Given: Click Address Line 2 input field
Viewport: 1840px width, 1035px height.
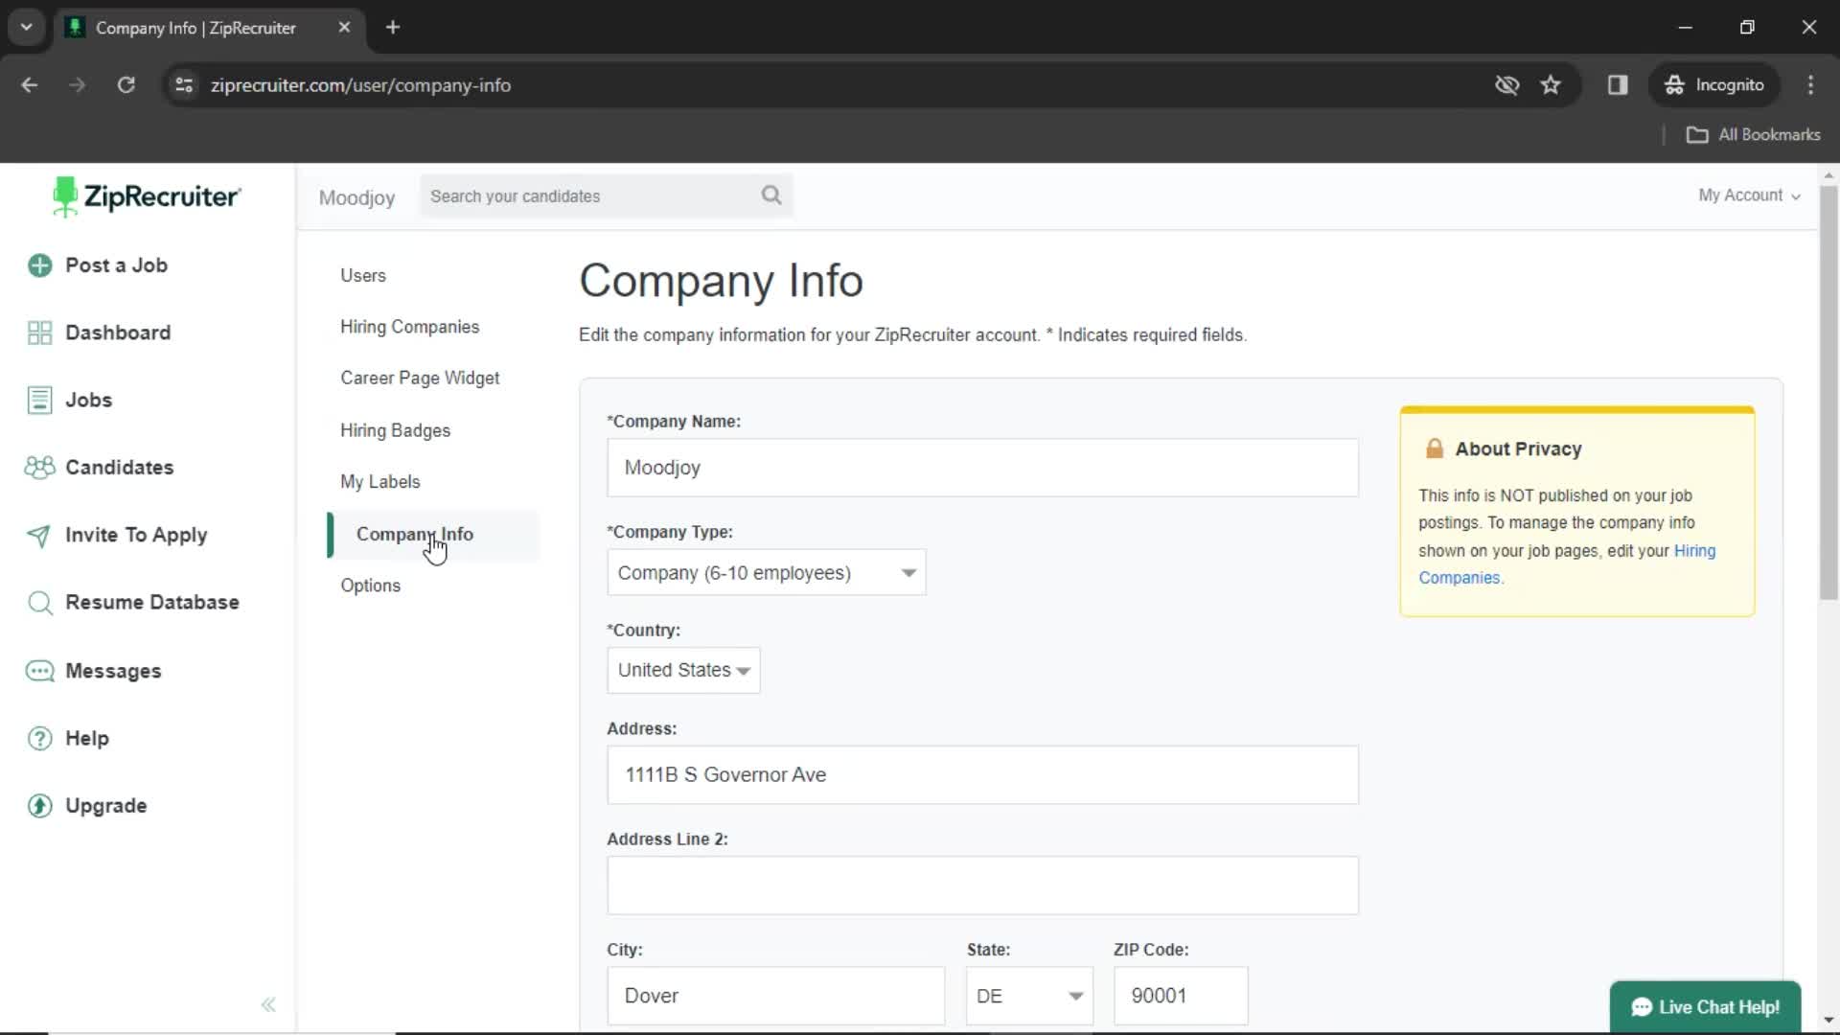Looking at the screenshot, I should click(982, 885).
